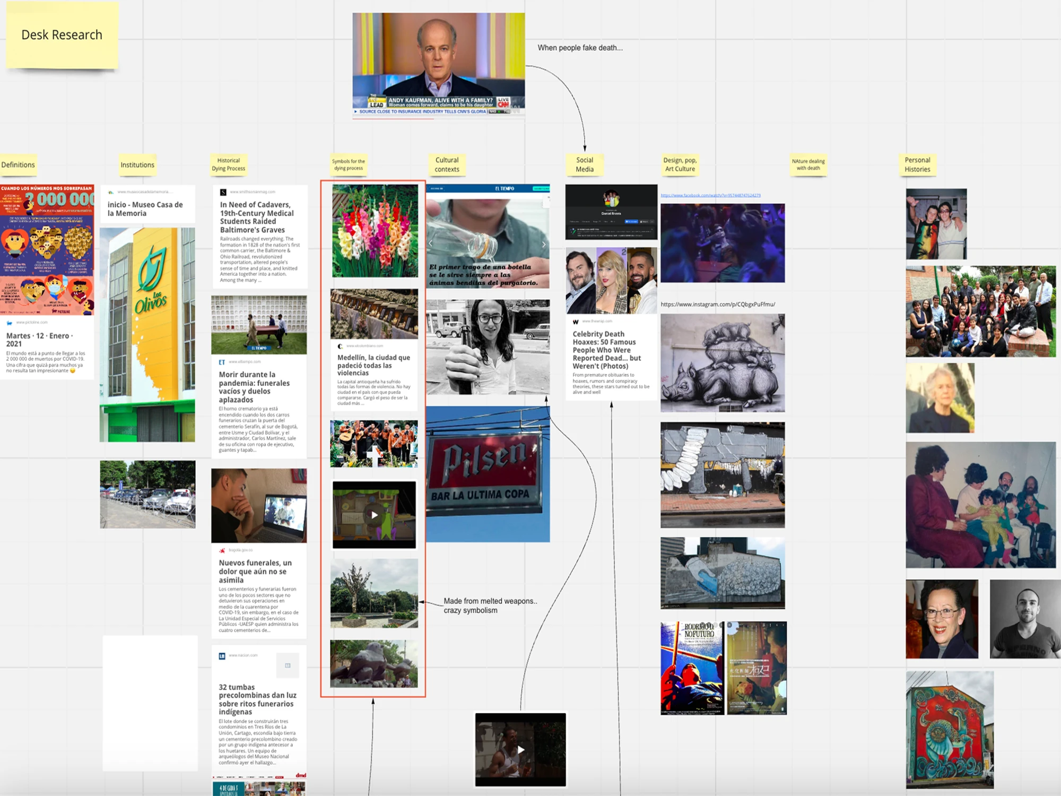Click the 'NAture dealing with death' sticky note

(808, 165)
